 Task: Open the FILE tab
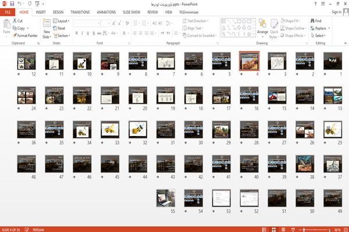click(x=8, y=12)
